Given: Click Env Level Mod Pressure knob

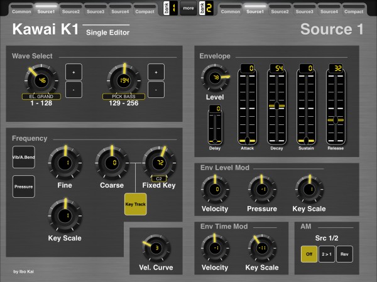Looking at the screenshot, I should point(262,189).
